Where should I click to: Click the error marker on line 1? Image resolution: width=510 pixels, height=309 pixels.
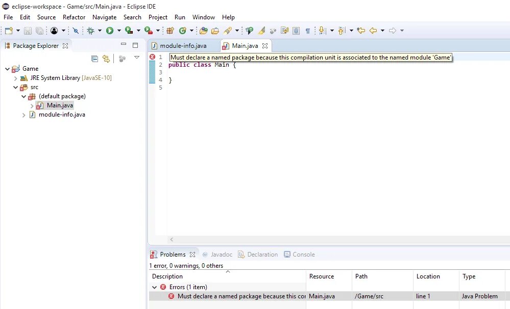[152, 57]
